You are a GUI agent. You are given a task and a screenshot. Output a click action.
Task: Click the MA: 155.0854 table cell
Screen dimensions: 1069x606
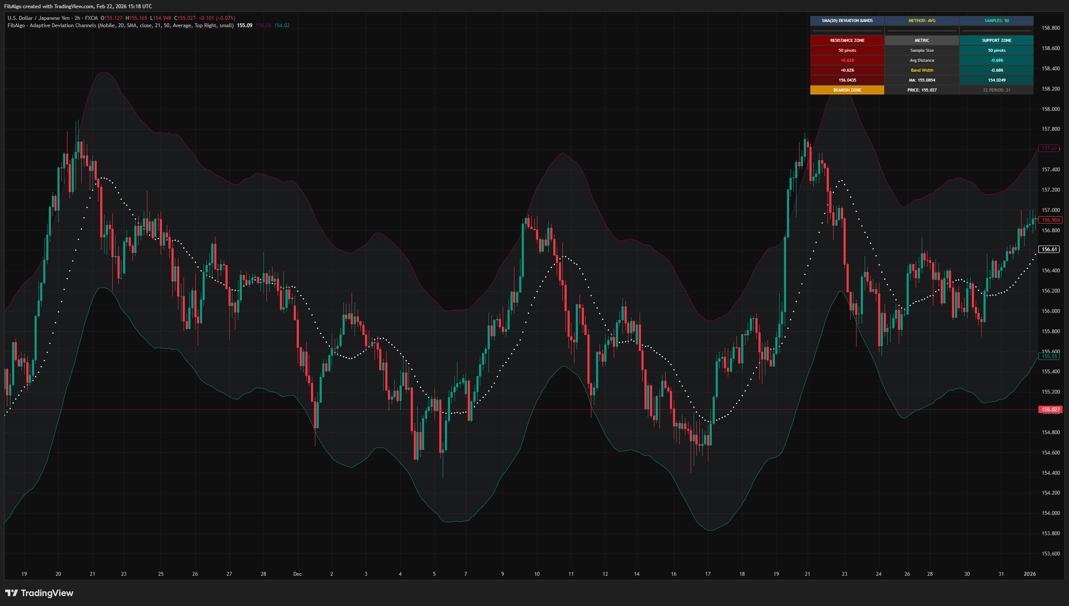(922, 80)
